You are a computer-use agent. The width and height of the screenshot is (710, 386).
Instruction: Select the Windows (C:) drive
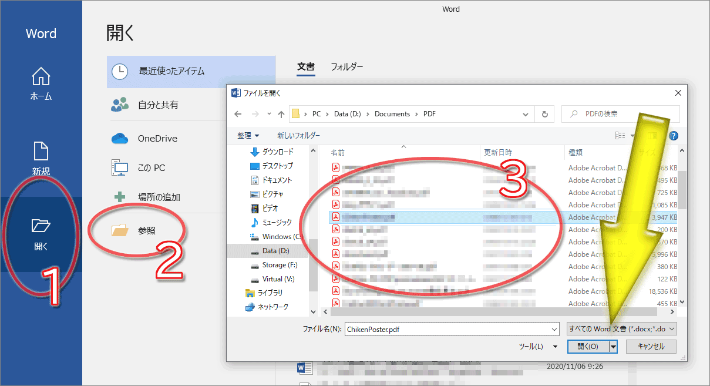276,236
